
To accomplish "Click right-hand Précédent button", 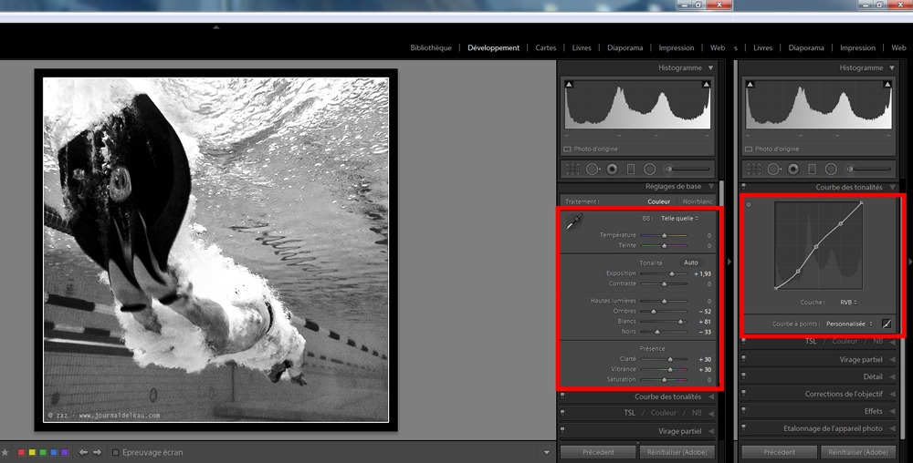I will coord(780,452).
